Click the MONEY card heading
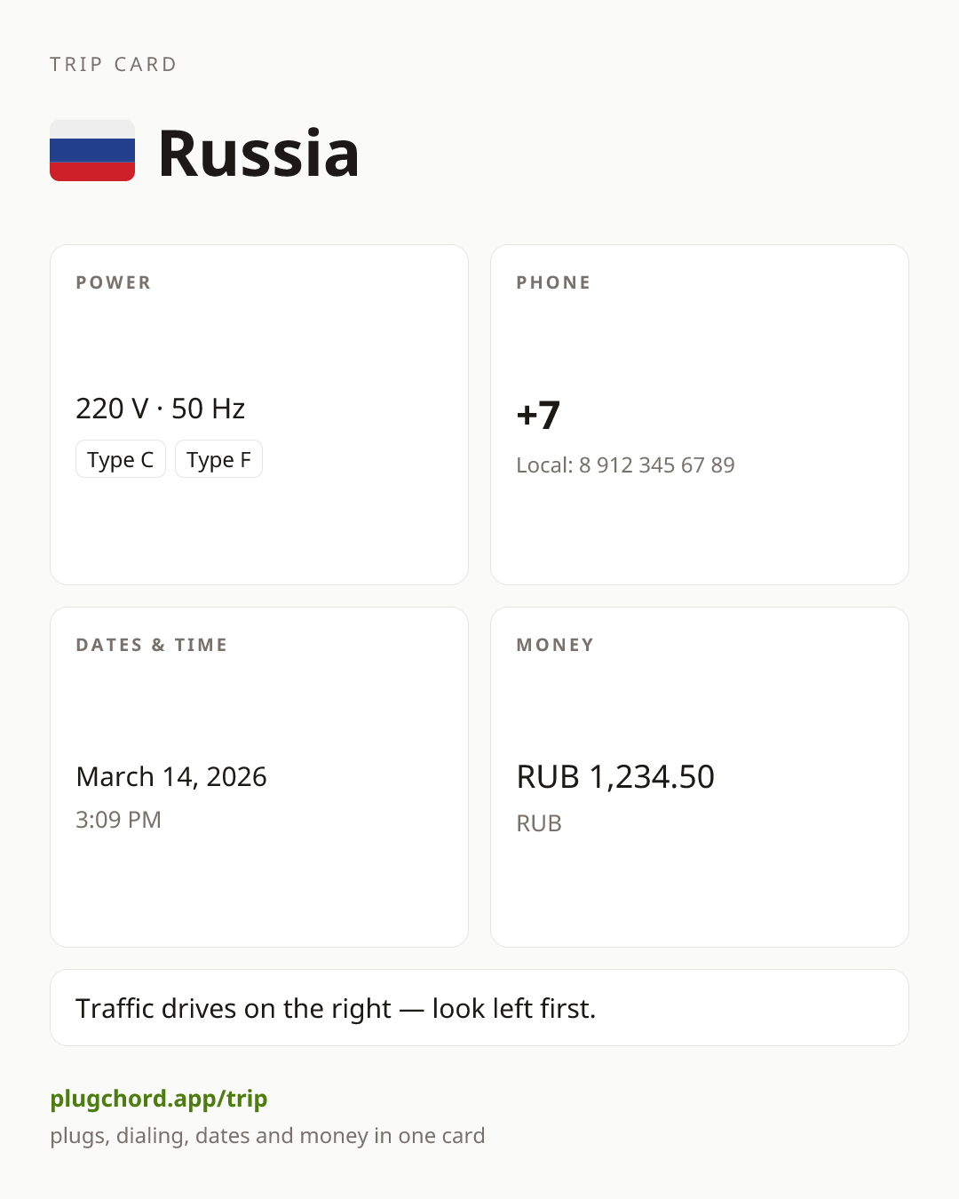Screen dimensions: 959x1199 click(555, 645)
